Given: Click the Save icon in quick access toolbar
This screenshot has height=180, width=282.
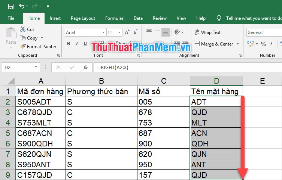Looking at the screenshot, I should coord(11,6).
